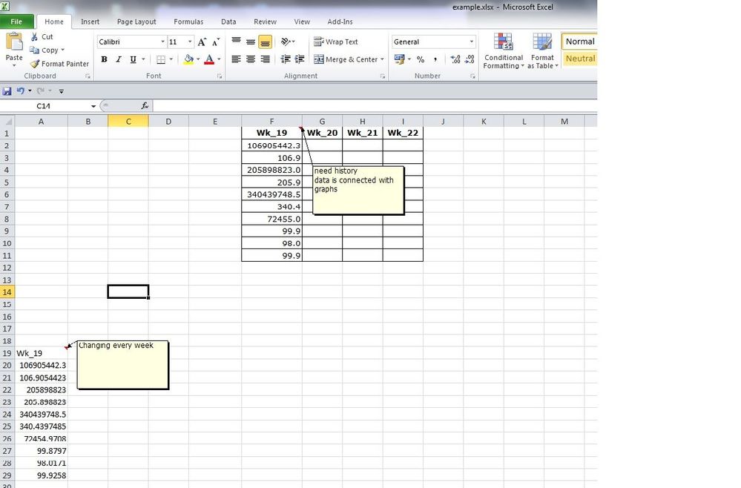The width and height of the screenshot is (741, 488).
Task: Align text right
Action: (265, 59)
